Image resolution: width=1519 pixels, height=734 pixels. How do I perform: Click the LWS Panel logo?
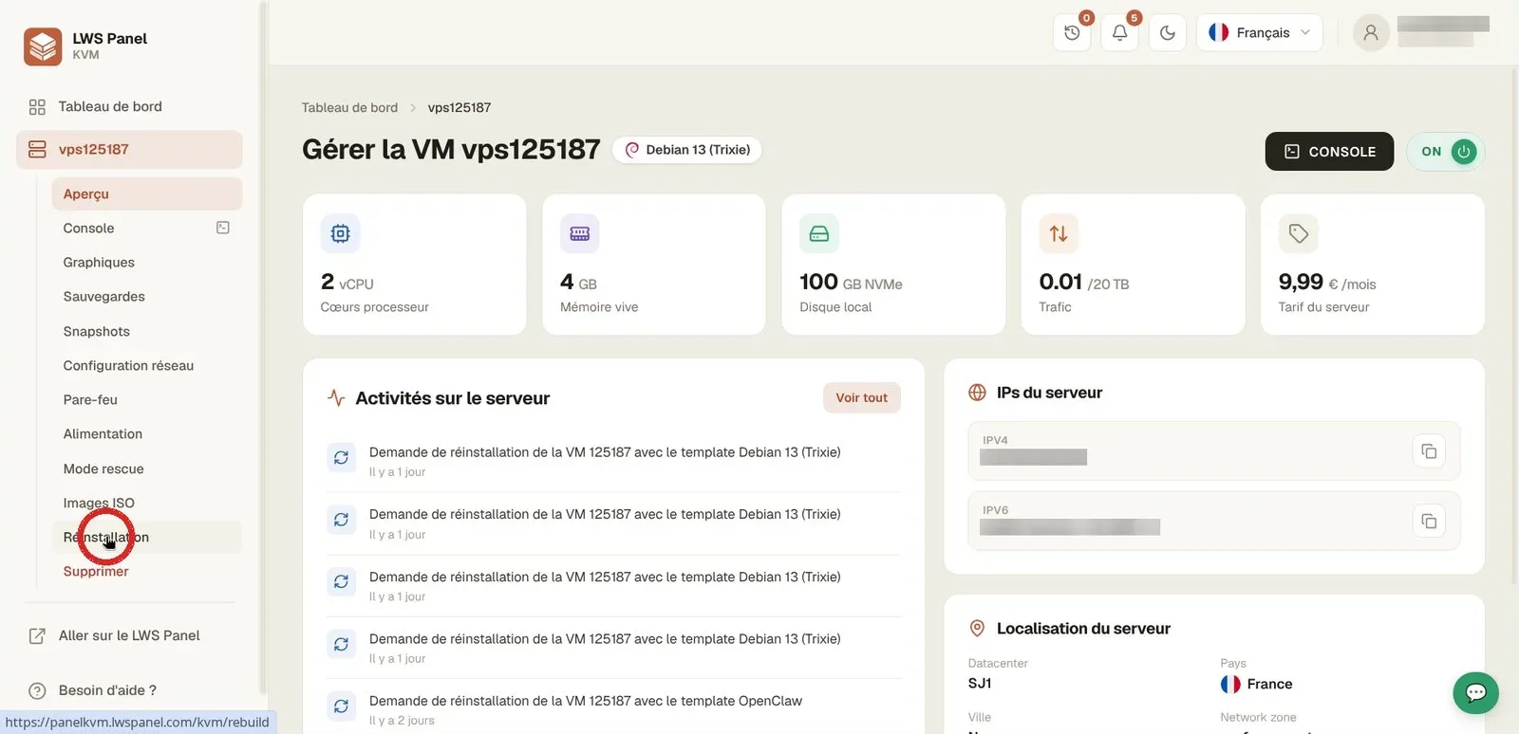tap(43, 46)
